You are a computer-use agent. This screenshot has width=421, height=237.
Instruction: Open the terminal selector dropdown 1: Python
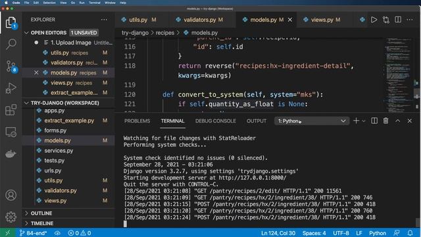[x=312, y=121]
